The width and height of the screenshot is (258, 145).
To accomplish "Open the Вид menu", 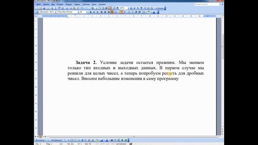I will pos(53,4).
